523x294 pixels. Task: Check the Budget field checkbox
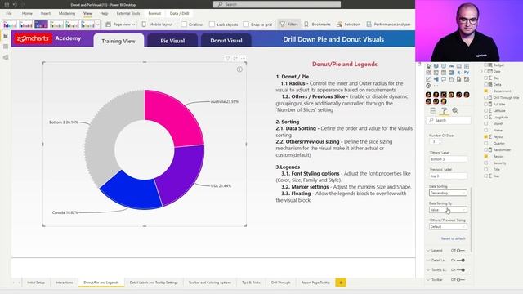click(x=486, y=65)
